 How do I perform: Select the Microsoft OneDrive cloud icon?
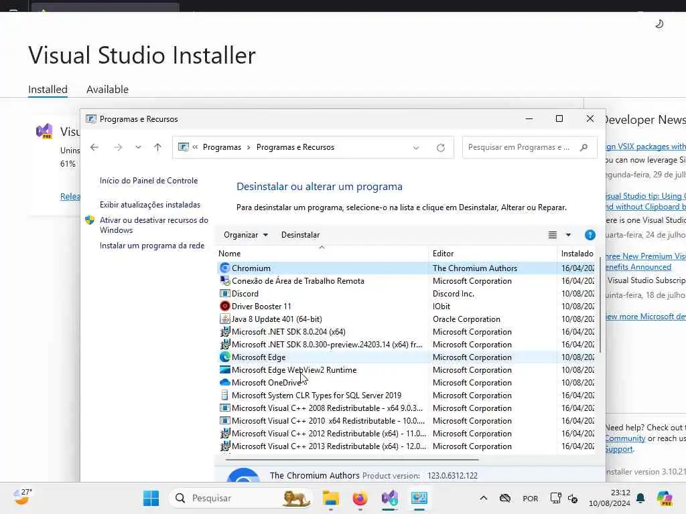[225, 382]
